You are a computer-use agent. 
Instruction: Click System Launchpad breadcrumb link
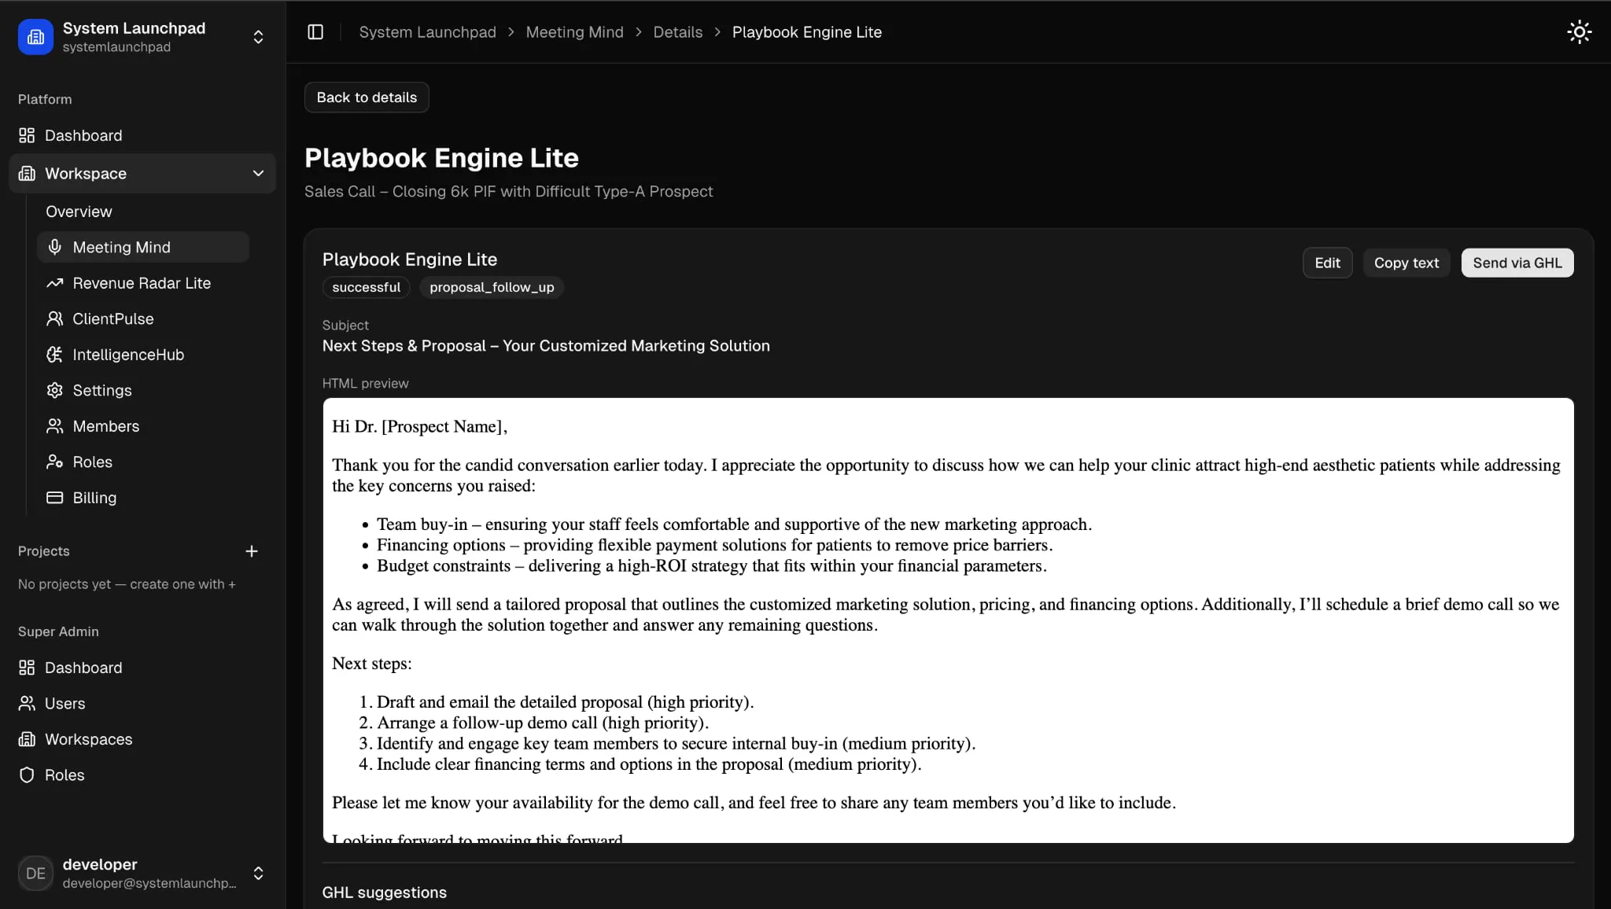point(427,32)
